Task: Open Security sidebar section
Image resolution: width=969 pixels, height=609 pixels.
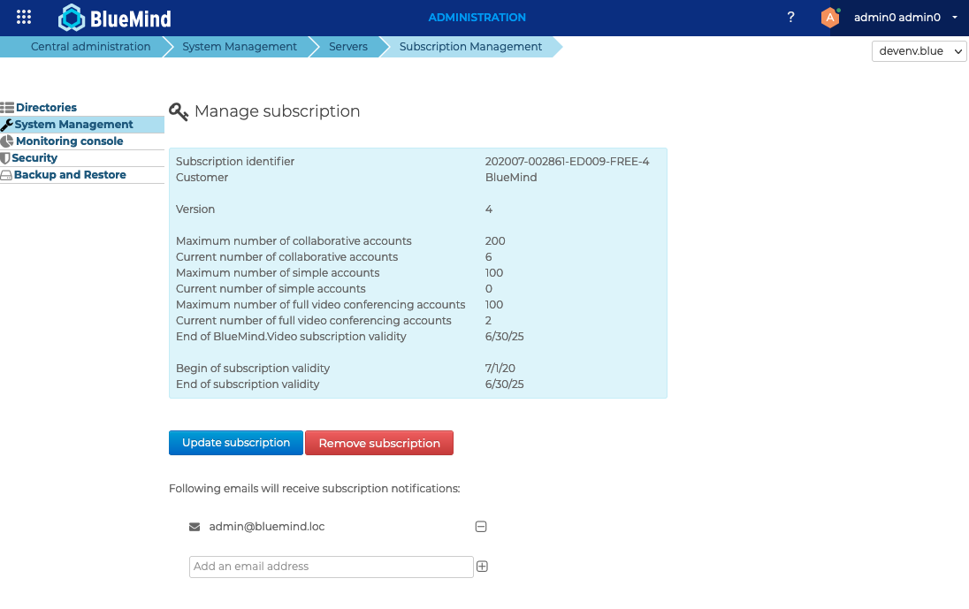Action: (34, 157)
